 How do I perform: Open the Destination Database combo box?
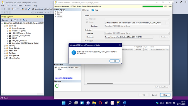(x=137, y=33)
